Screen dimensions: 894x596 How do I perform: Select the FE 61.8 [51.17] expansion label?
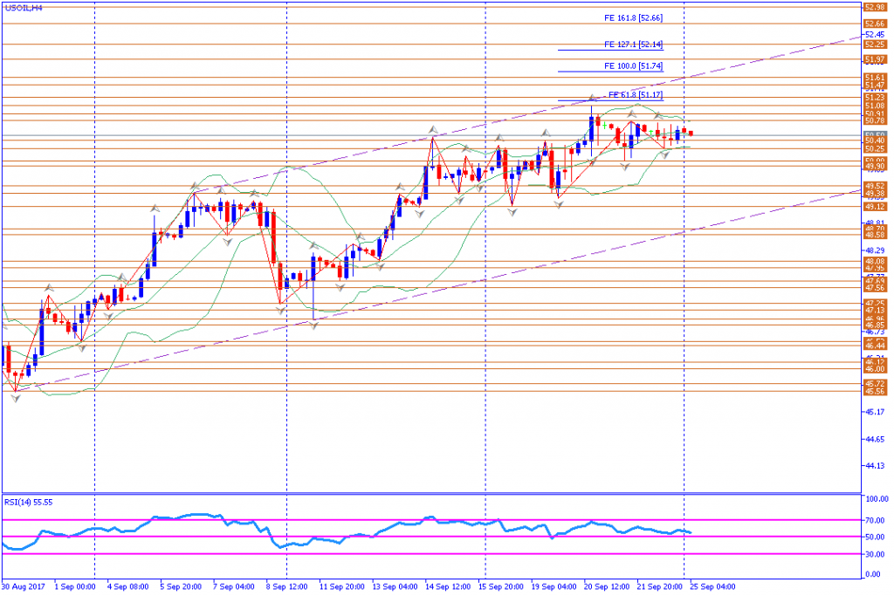click(636, 94)
